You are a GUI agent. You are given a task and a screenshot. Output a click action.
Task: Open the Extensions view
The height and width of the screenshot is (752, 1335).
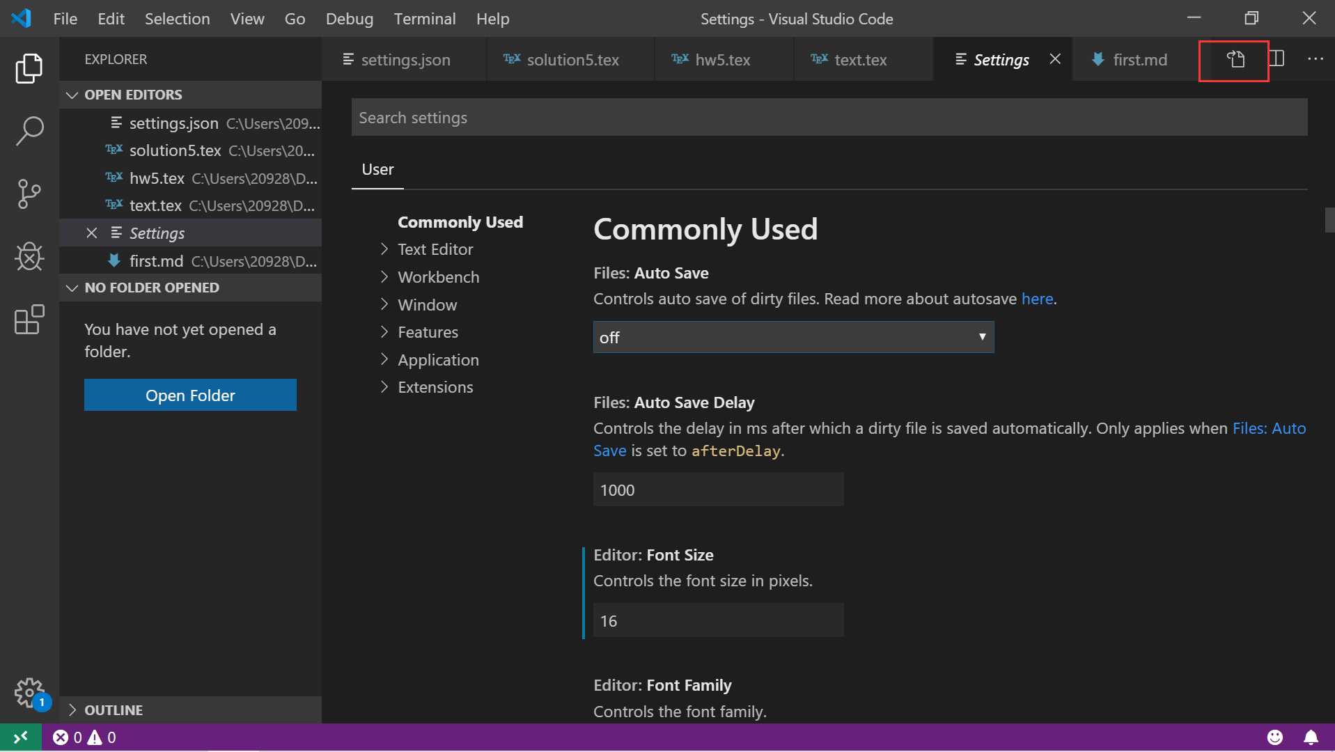tap(29, 320)
